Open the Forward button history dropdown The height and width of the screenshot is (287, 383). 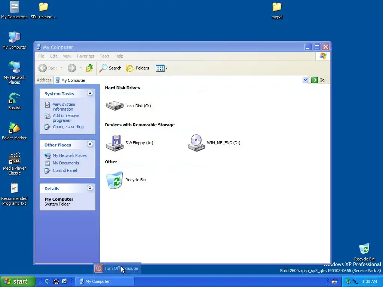(x=80, y=68)
